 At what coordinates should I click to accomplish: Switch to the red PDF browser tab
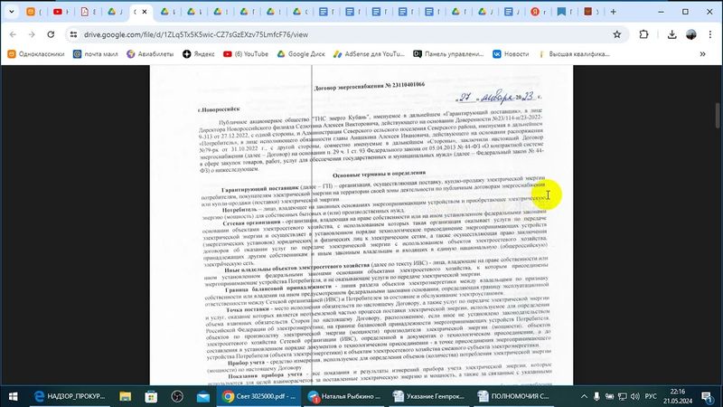[87, 12]
